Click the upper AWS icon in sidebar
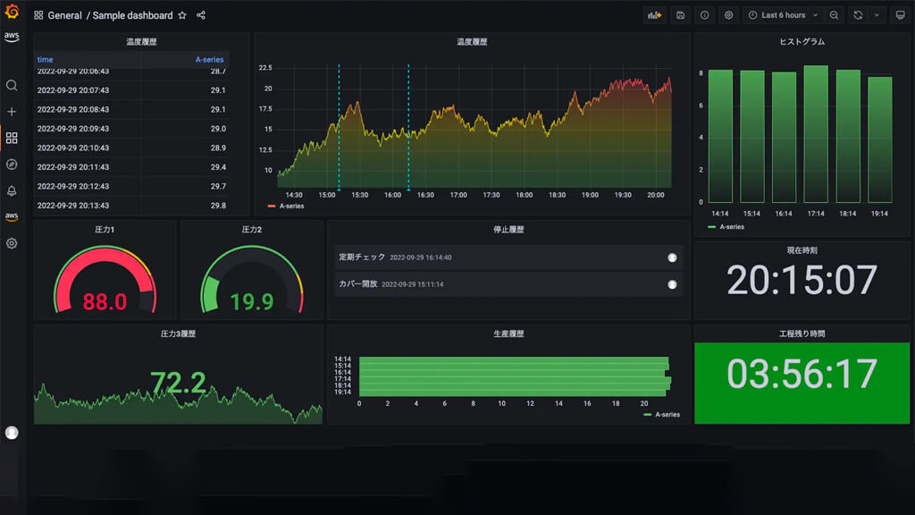 12,37
